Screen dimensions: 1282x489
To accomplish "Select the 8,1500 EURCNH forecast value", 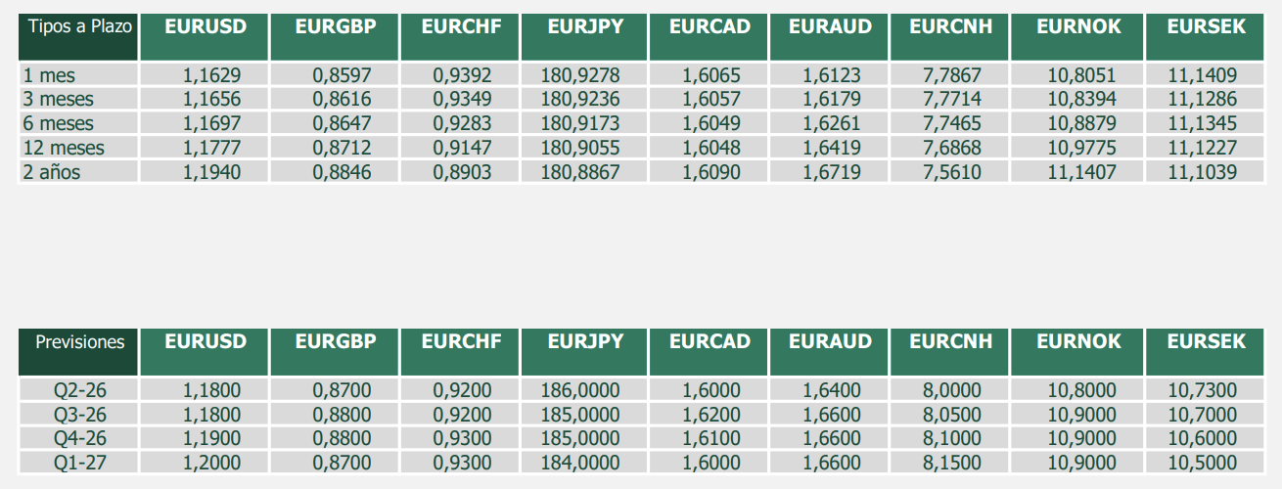I will pos(952,463).
